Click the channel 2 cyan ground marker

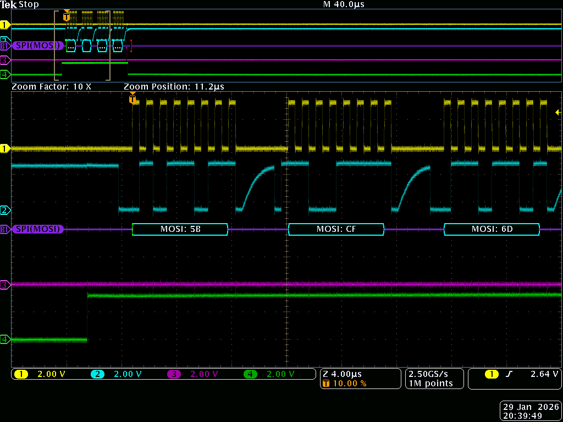pyautogui.click(x=5, y=210)
